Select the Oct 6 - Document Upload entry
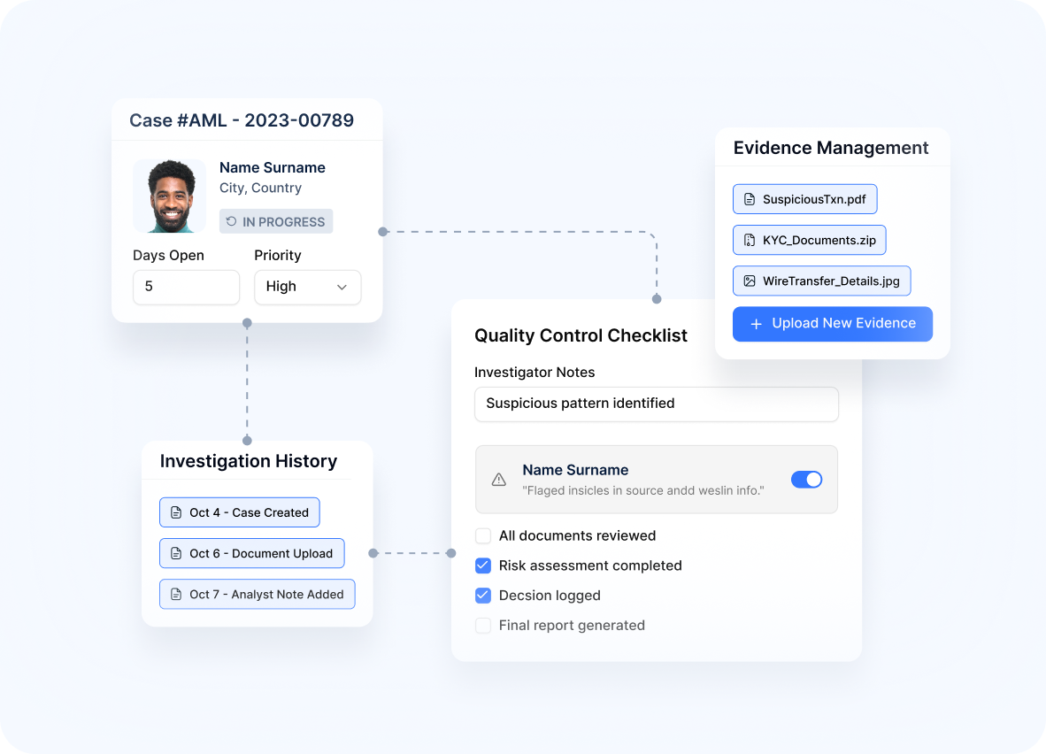Image resolution: width=1046 pixels, height=754 pixels. point(252,553)
